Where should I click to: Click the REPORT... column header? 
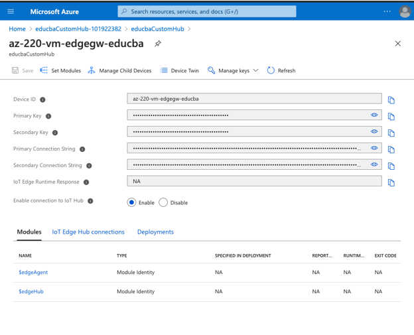point(322,255)
